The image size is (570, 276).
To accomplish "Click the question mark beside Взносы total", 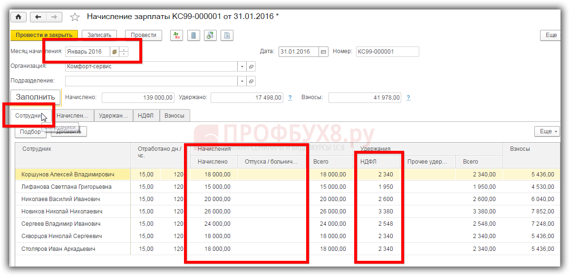I will click(408, 98).
